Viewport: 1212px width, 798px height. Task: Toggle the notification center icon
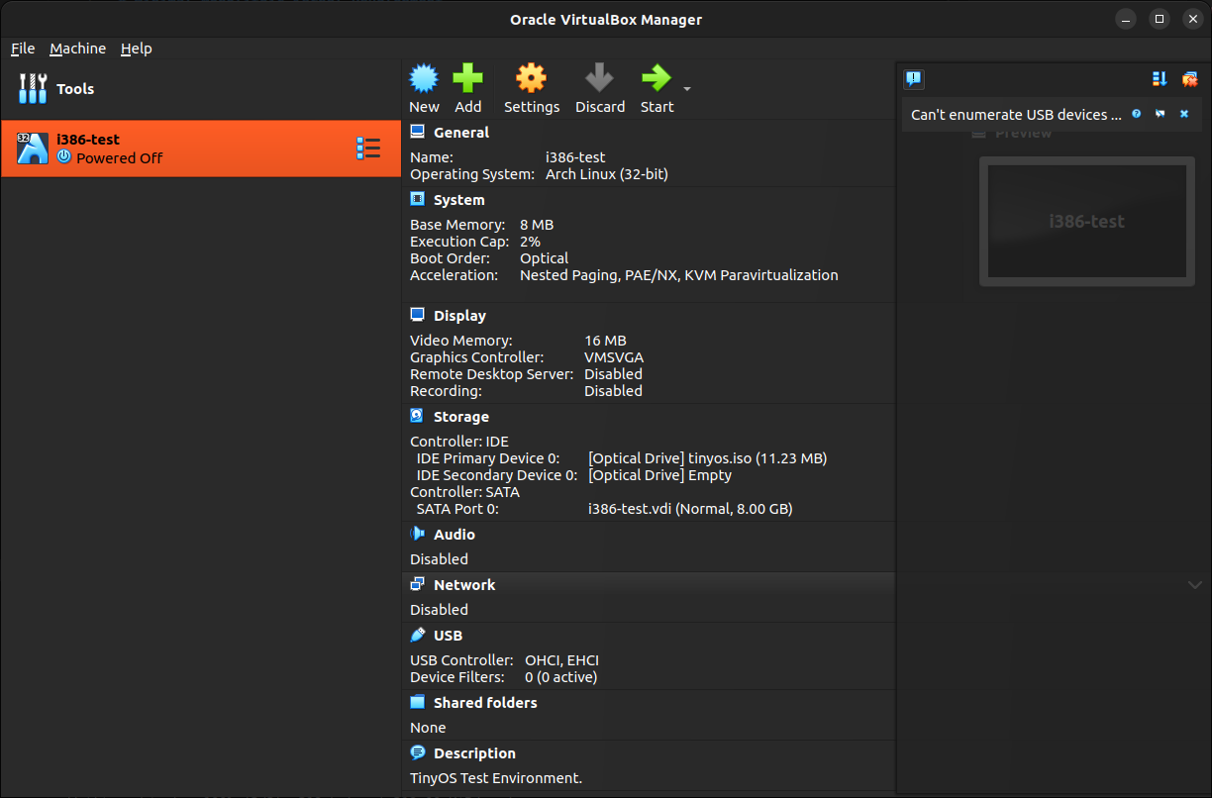coord(914,79)
